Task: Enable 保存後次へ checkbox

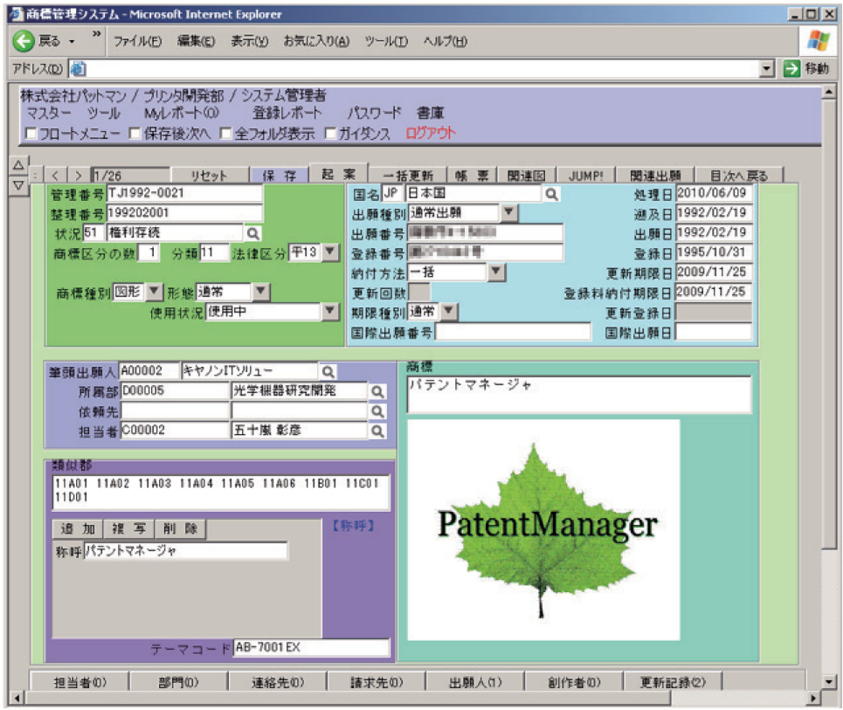Action: (x=135, y=133)
